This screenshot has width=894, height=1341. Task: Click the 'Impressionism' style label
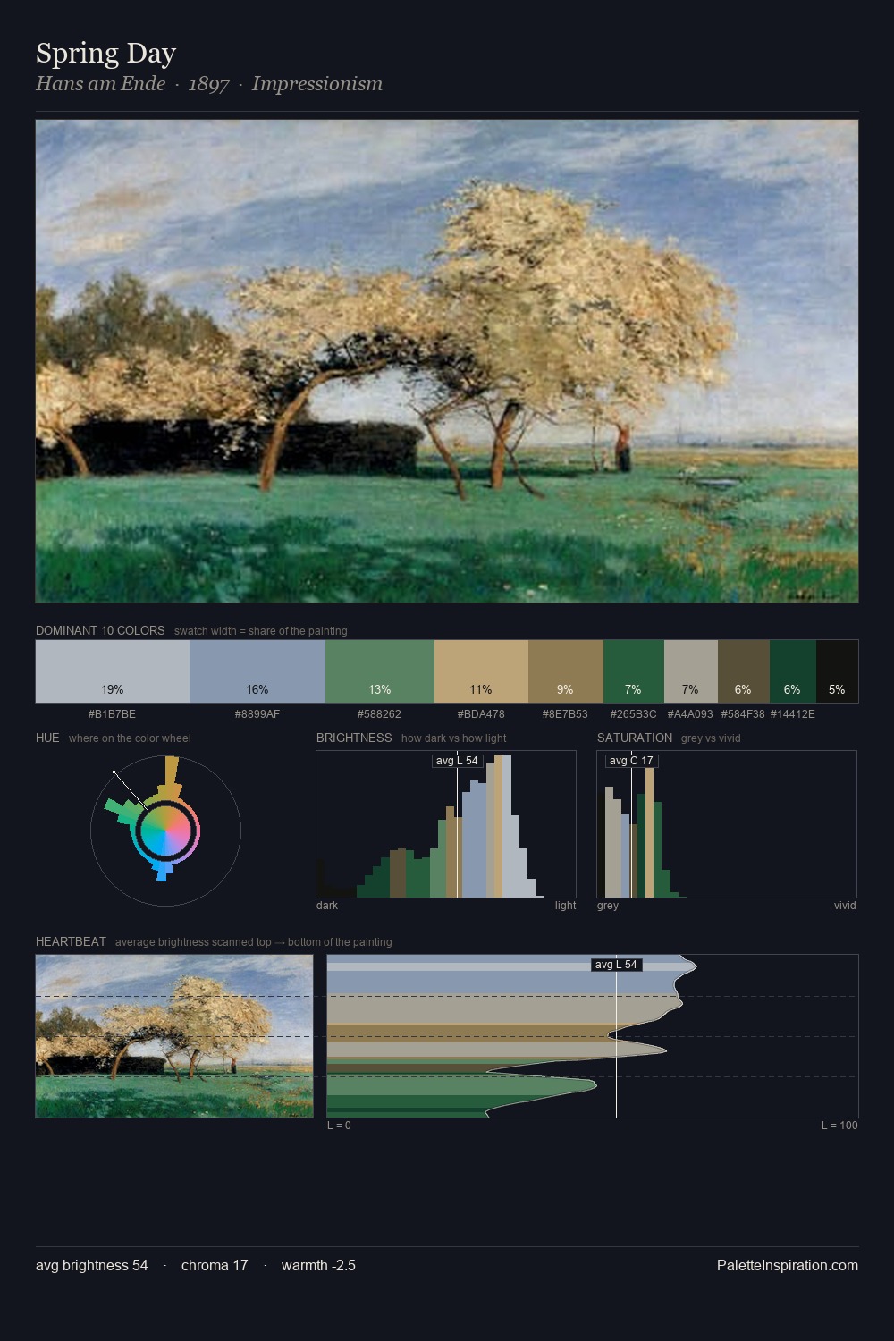317,84
